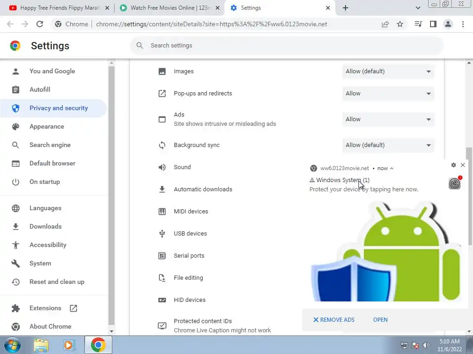Open the side panel icon
473x354 pixels.
pos(433,24)
